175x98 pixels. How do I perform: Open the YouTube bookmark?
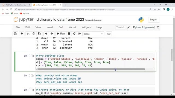pos(24,13)
